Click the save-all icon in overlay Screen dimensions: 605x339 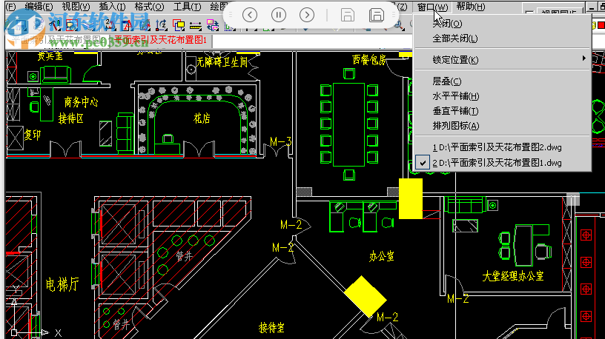[377, 15]
